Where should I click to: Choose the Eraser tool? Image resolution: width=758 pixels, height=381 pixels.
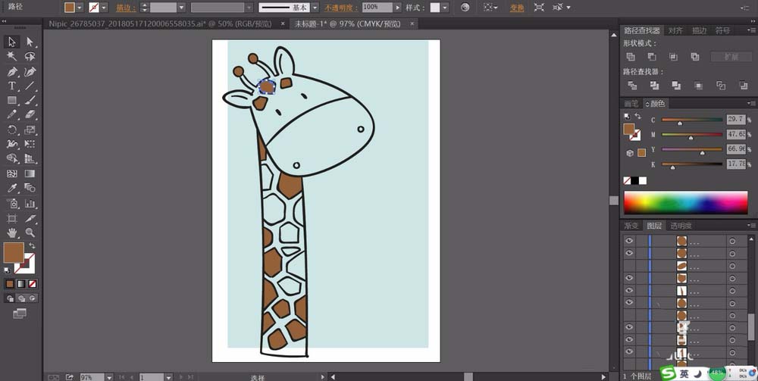30,114
